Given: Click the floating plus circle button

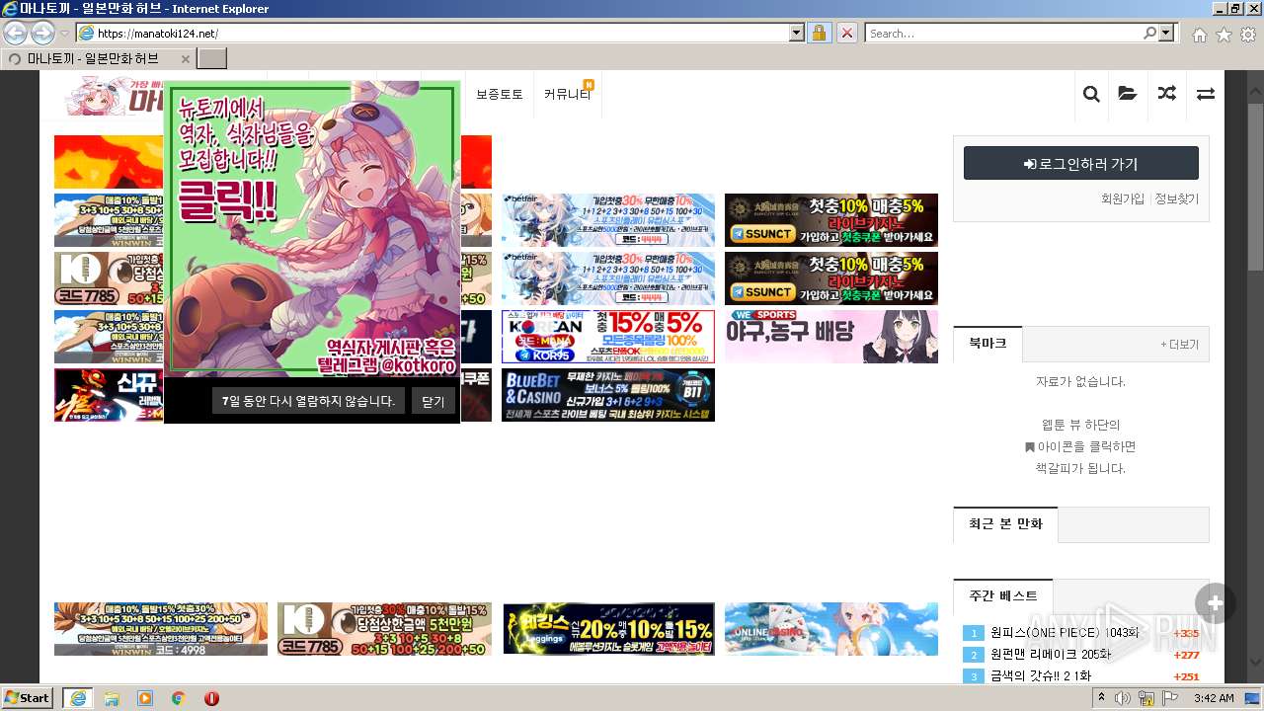Looking at the screenshot, I should point(1215,603).
